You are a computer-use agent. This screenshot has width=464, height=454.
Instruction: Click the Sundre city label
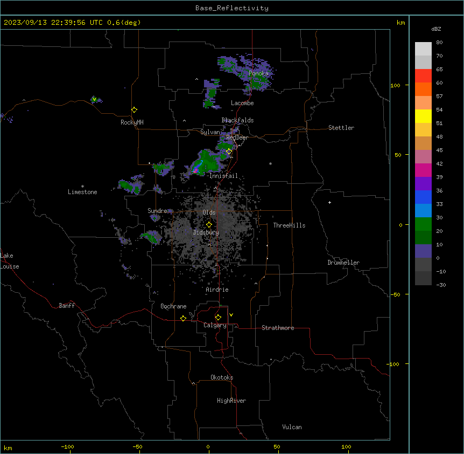coord(157,211)
